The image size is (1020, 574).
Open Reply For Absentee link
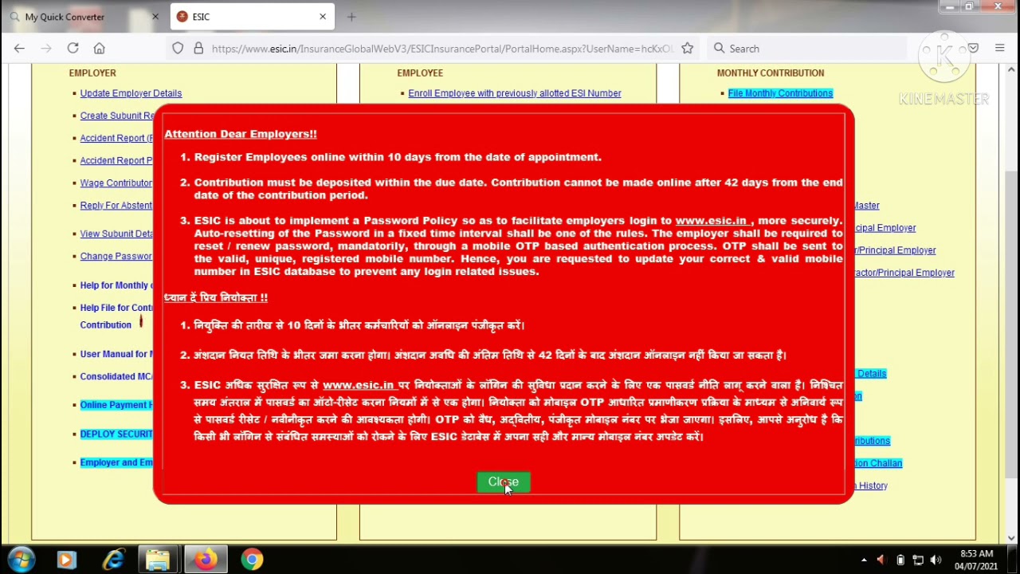116,205
